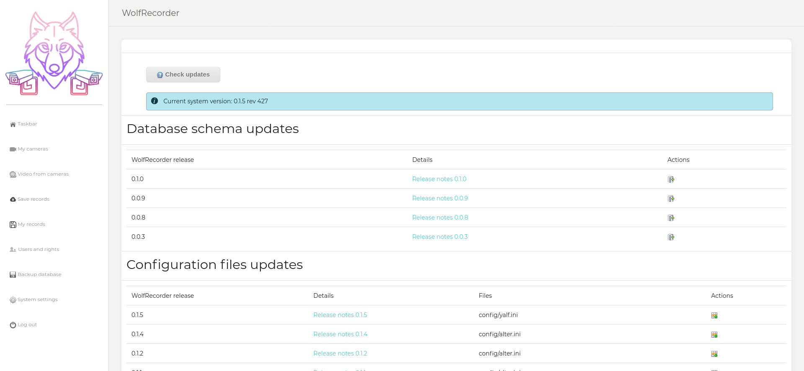804x371 pixels.
Task: Apply database schema update for release 0.0.9
Action: point(671,199)
